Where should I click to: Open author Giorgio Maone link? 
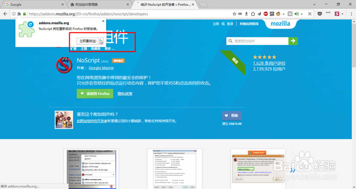click(101, 68)
